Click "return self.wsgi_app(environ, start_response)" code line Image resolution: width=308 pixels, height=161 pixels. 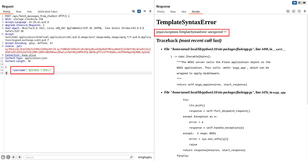(212, 84)
